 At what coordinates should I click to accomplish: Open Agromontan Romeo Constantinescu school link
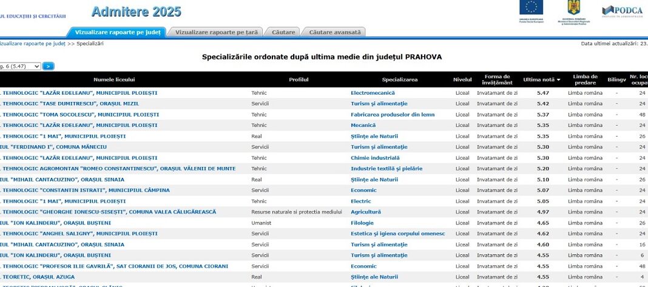(x=118, y=169)
